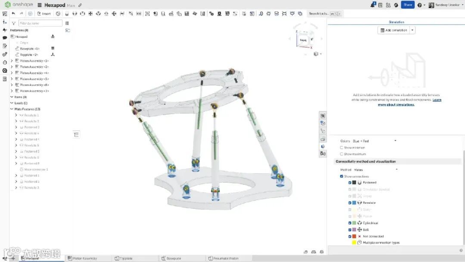
Task: Click the green Cylindrical color swatch
Action: pos(354,223)
